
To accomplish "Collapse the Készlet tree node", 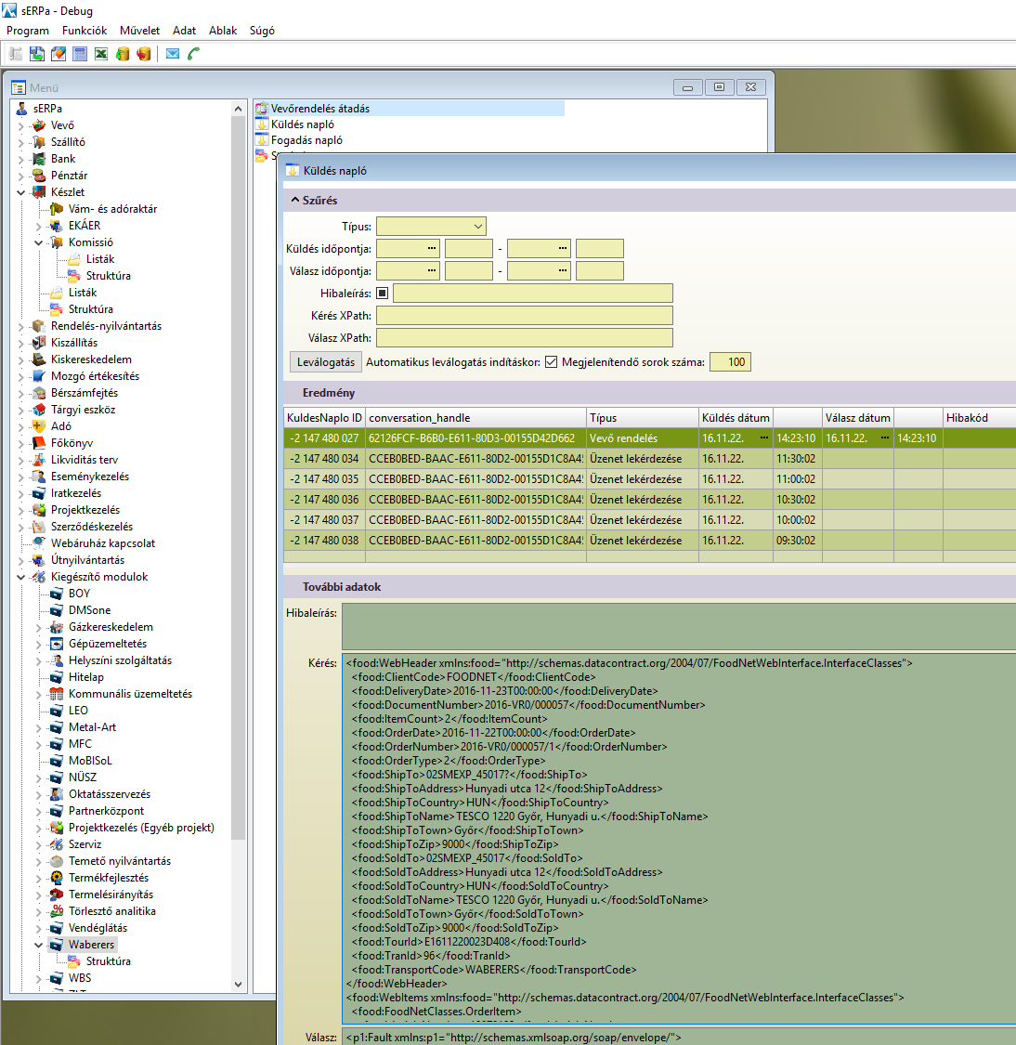I will [x=21, y=192].
